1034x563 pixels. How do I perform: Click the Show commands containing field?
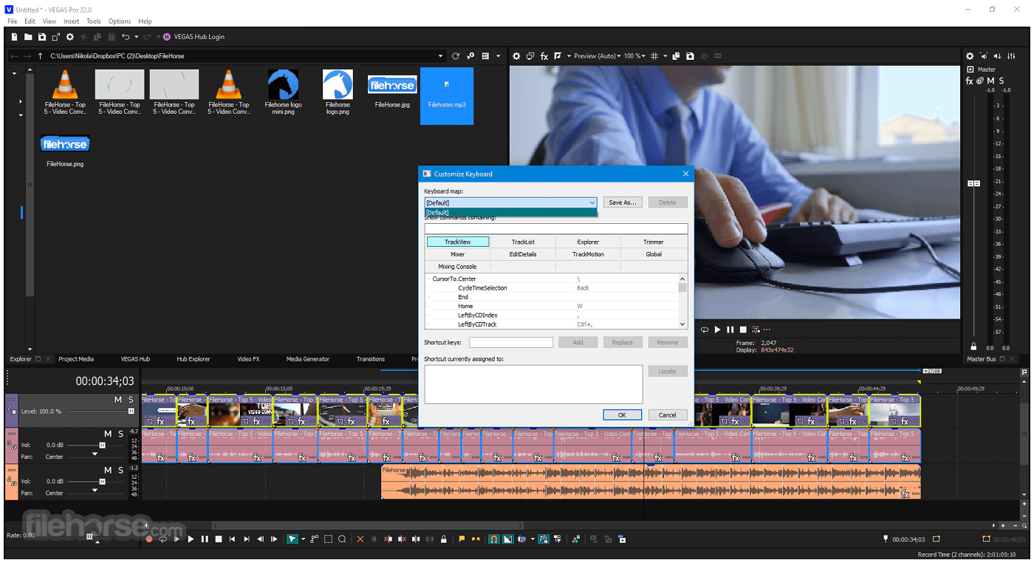point(555,229)
